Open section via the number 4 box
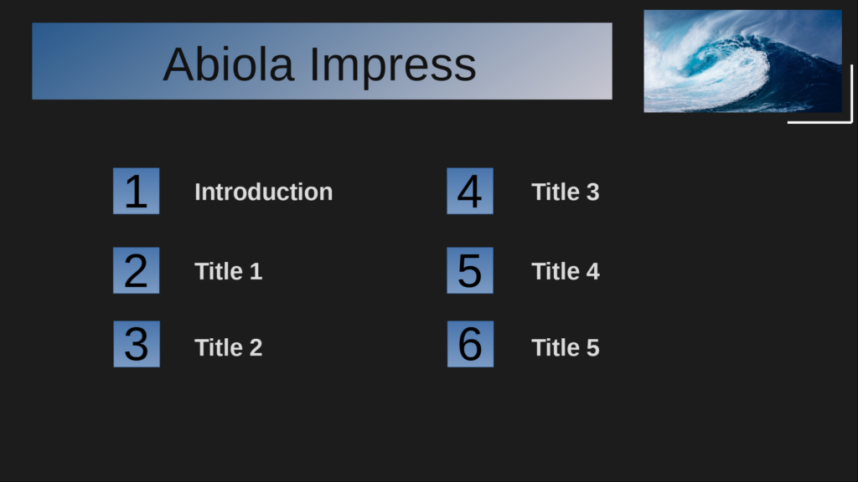Viewport: 858px width, 482px height. click(x=469, y=191)
